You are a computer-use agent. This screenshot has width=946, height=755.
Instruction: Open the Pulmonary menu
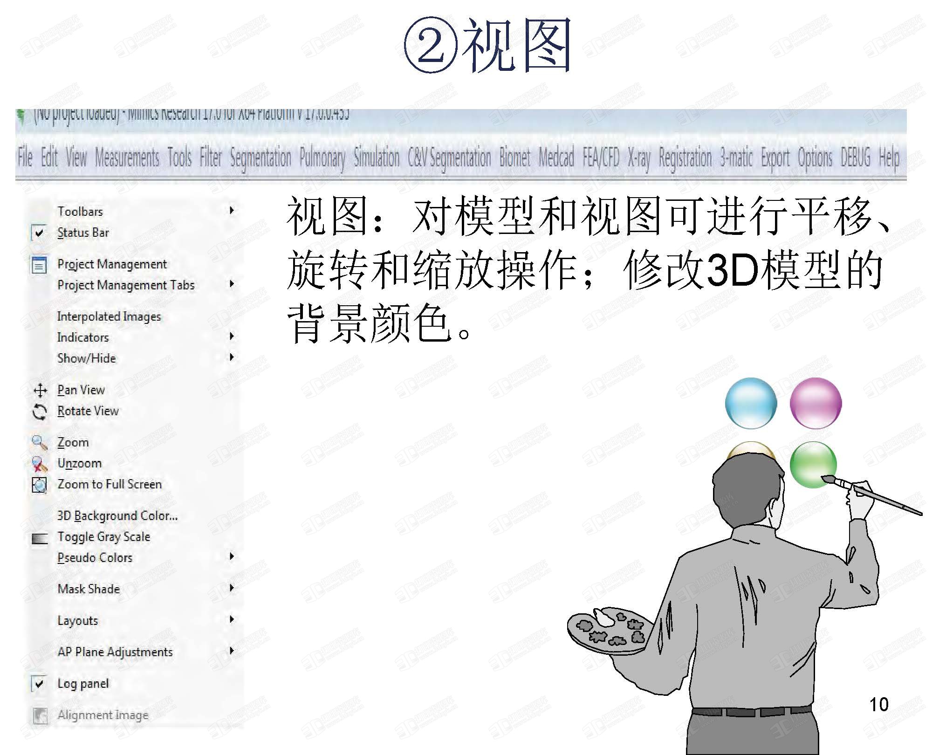point(322,158)
